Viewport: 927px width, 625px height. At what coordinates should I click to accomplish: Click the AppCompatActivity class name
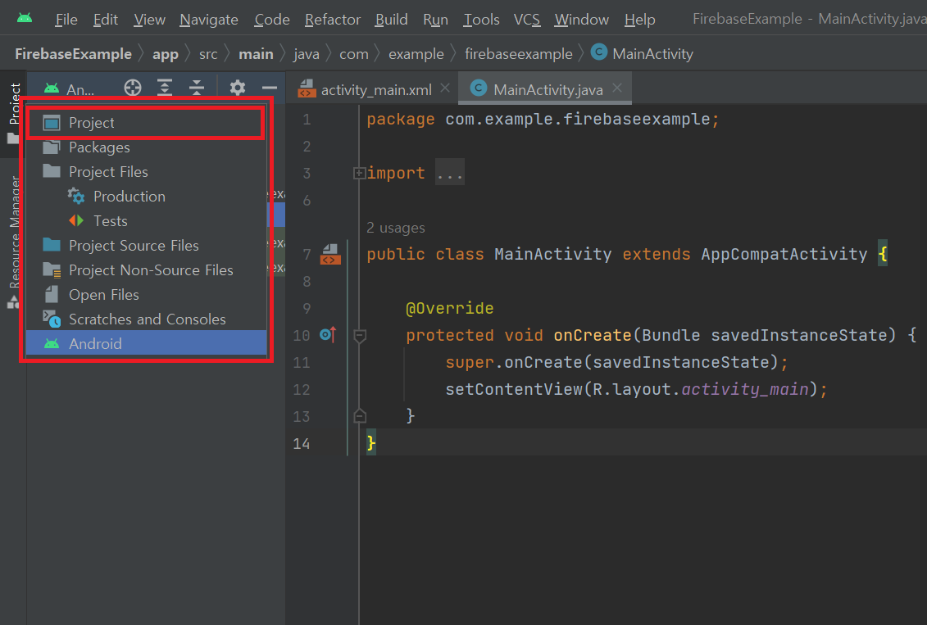[784, 255]
